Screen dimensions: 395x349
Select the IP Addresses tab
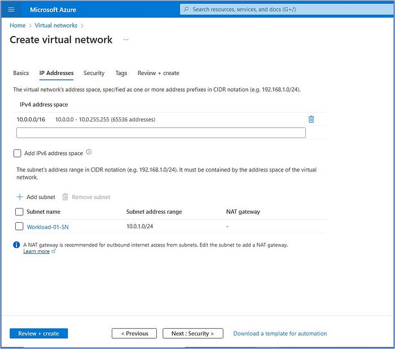point(56,73)
